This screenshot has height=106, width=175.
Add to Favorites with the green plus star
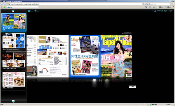click(x=4, y=7)
